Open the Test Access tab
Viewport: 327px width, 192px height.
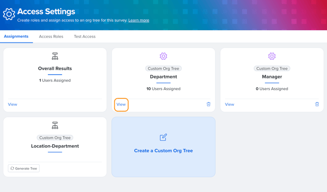tap(84, 37)
